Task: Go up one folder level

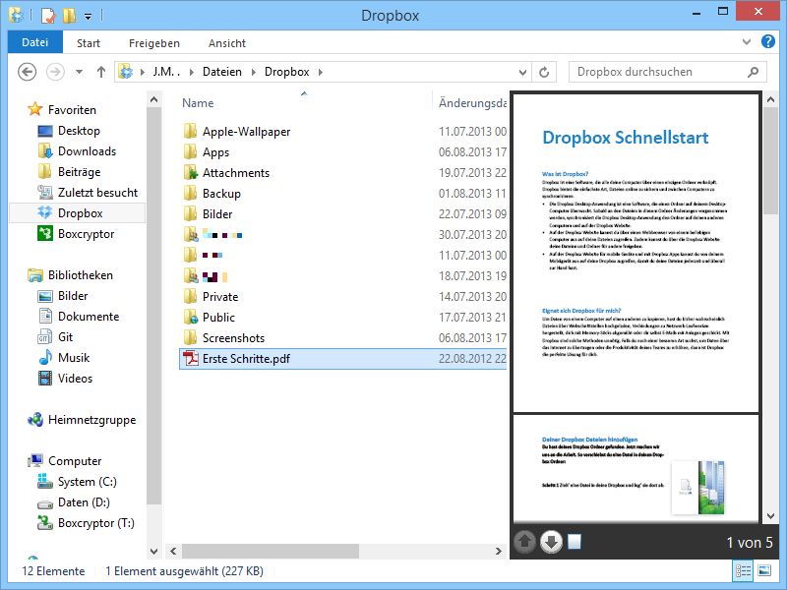Action: click(101, 72)
